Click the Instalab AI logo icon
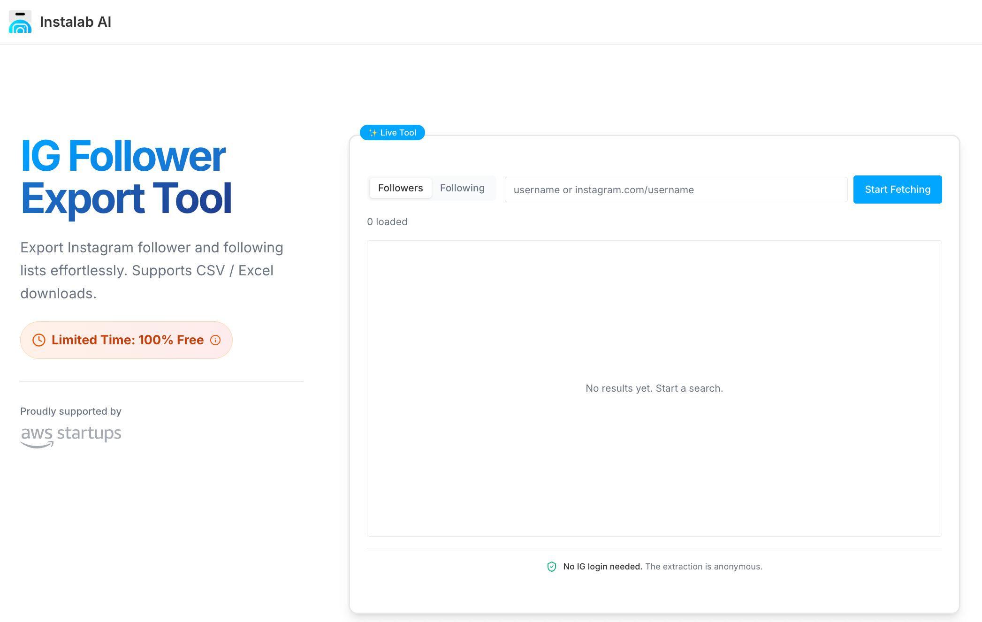 click(x=20, y=22)
